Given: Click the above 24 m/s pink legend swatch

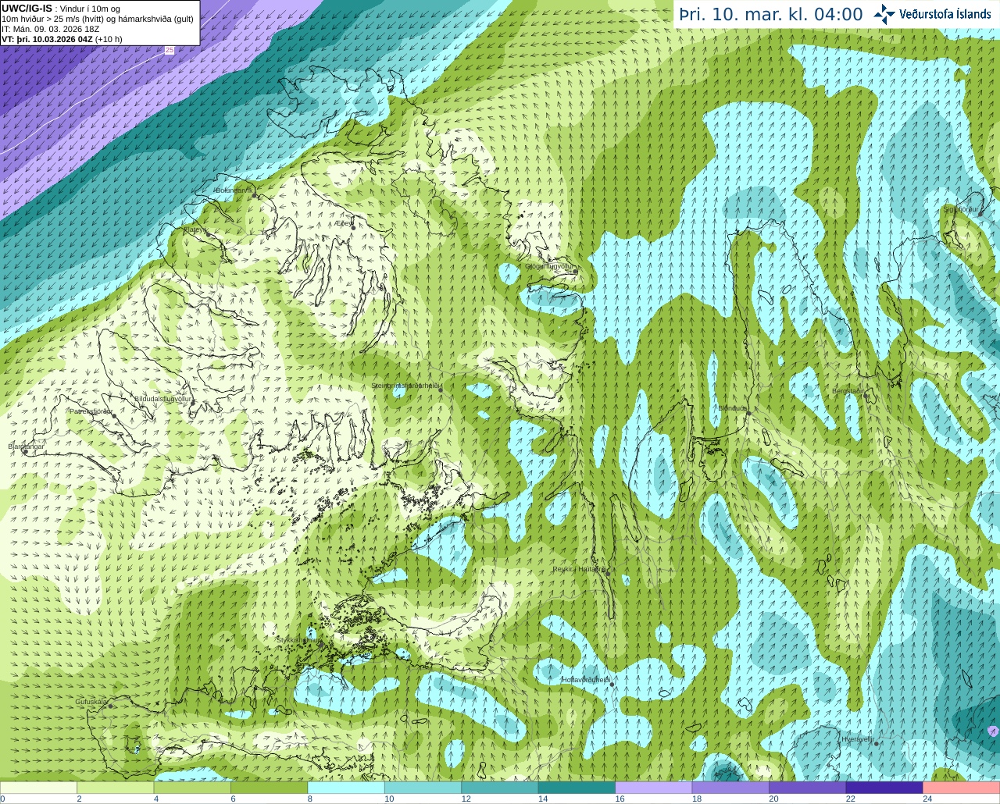Looking at the screenshot, I should point(961,787).
